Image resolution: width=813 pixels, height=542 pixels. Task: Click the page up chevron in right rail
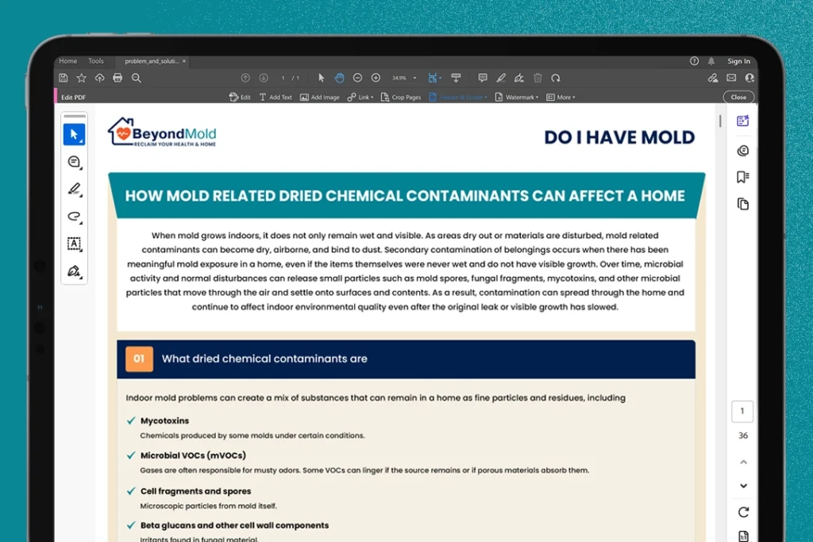pos(743,462)
